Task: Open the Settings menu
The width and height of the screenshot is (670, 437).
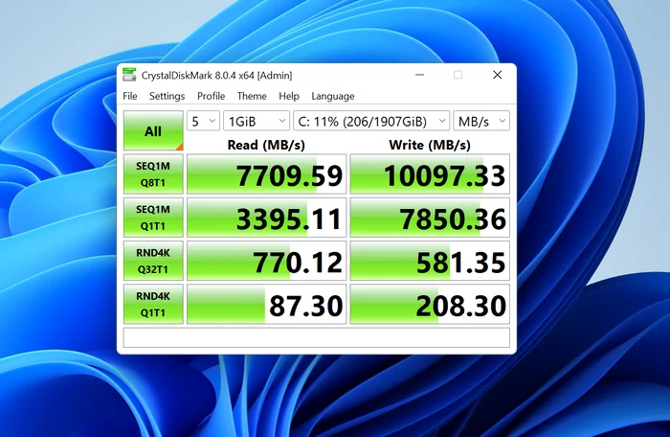Action: pos(167,96)
